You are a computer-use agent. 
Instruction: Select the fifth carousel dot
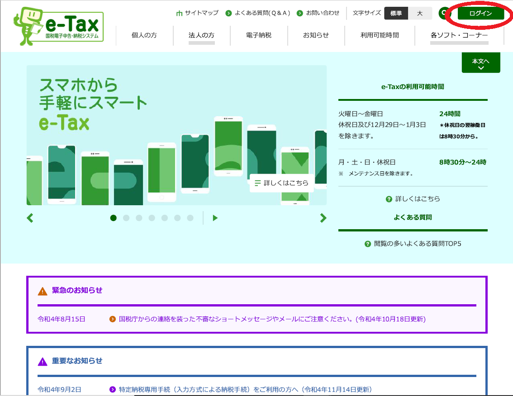[165, 218]
